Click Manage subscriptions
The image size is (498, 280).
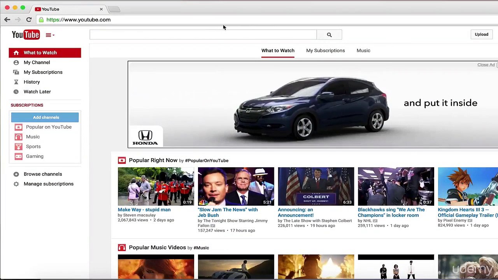pyautogui.click(x=48, y=184)
